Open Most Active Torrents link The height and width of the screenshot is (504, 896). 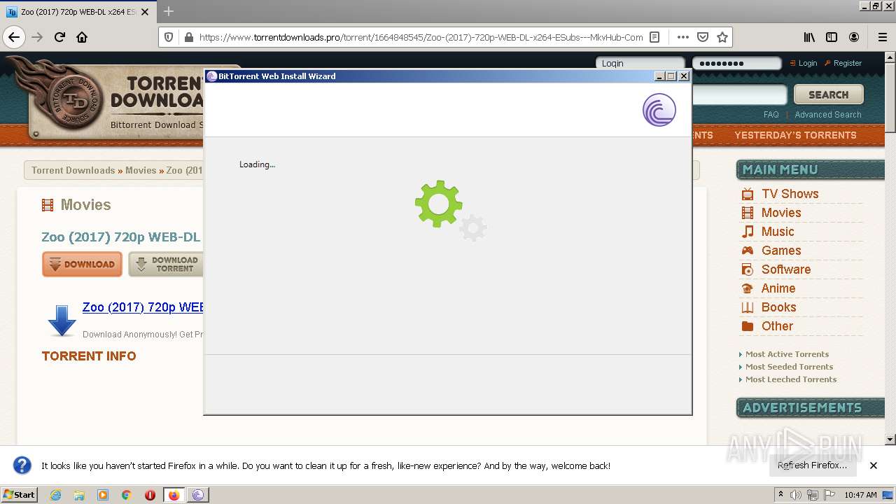point(787,354)
